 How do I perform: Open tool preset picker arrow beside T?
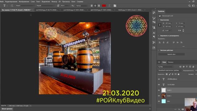coord(7,6)
